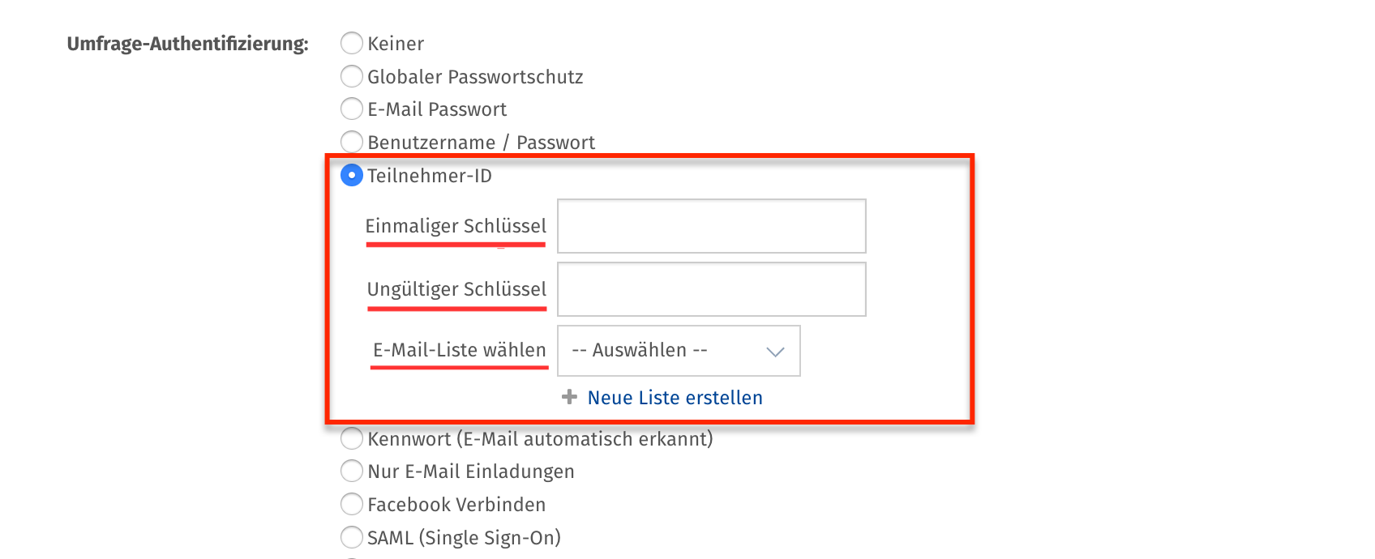Click the plus icon before 'Neue Liste erstellen'
Image resolution: width=1375 pixels, height=559 pixels.
tap(569, 397)
